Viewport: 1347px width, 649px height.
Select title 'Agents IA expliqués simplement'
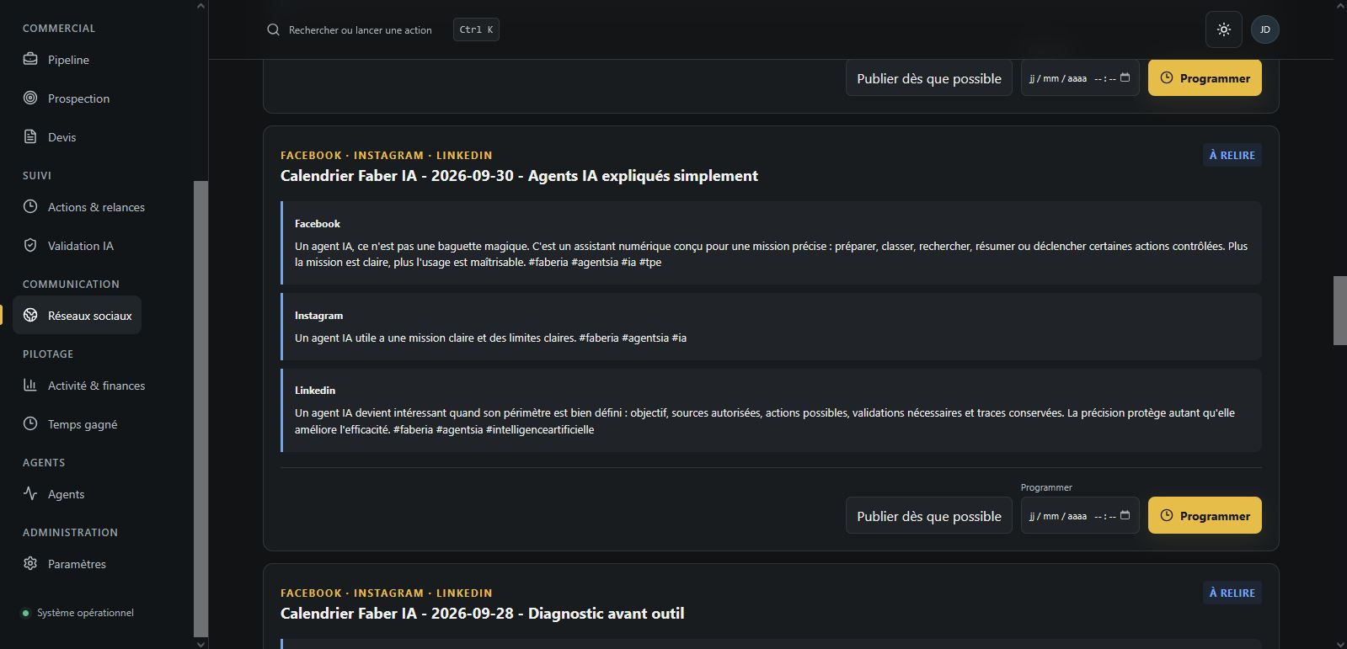(643, 176)
